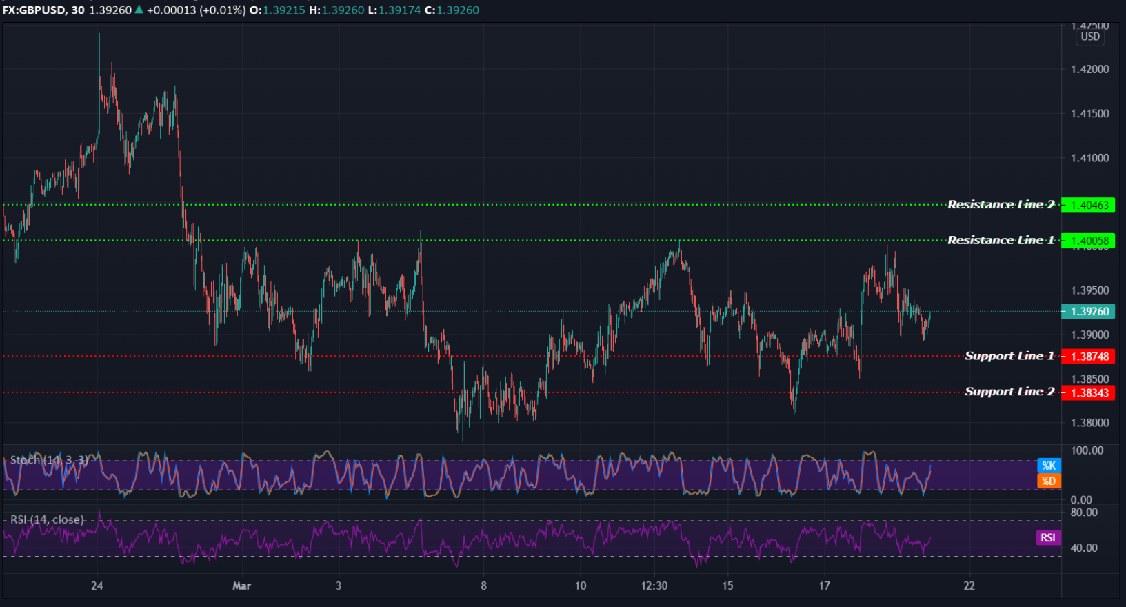
Task: Select the 1.40058 green price tag
Action: pyautogui.click(x=1088, y=241)
